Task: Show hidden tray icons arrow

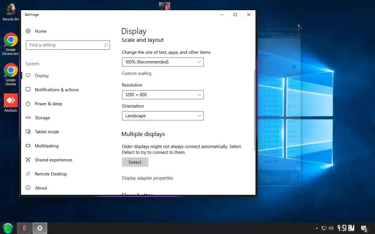Action: pyautogui.click(x=317, y=228)
